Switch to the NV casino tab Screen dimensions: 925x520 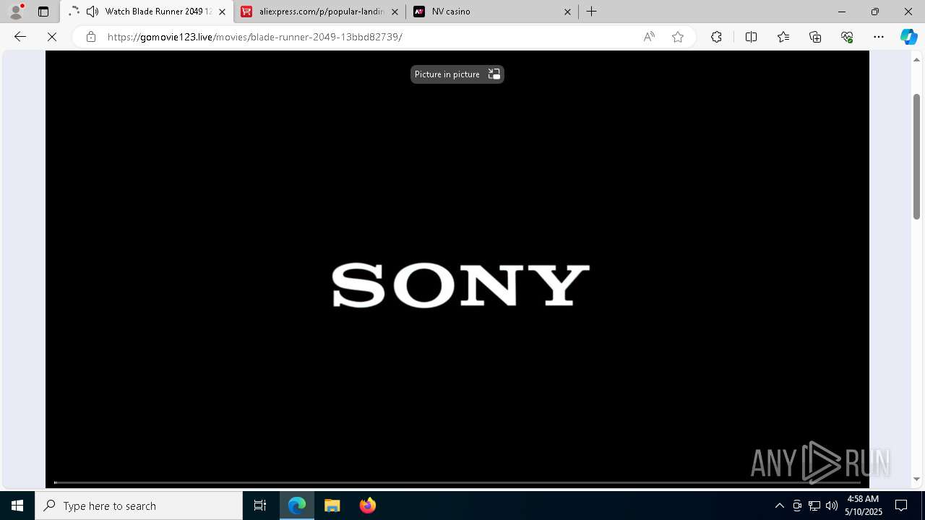(x=492, y=12)
